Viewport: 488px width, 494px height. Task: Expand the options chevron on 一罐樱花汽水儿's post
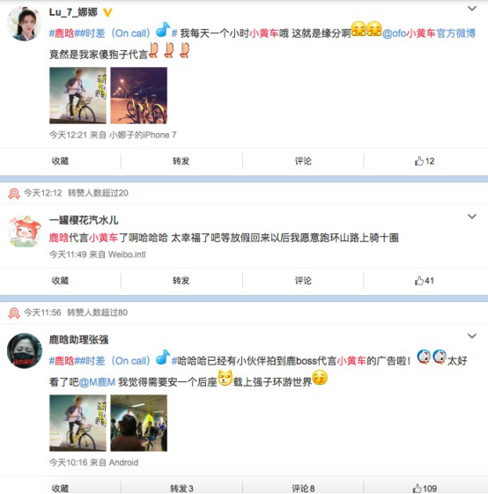click(471, 217)
